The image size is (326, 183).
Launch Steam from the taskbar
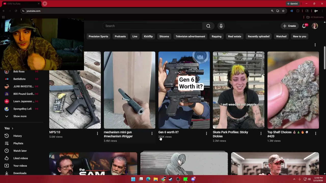[x=171, y=179]
